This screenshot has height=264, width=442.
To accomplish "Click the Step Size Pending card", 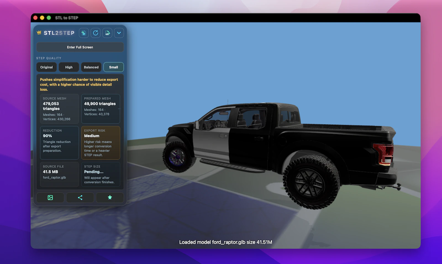I will point(101,174).
